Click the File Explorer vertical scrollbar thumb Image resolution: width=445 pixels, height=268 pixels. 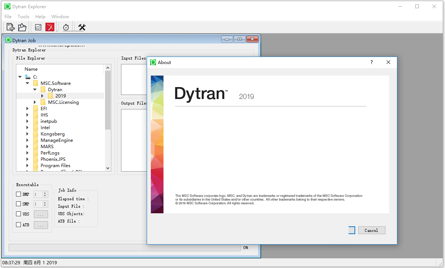(x=108, y=100)
